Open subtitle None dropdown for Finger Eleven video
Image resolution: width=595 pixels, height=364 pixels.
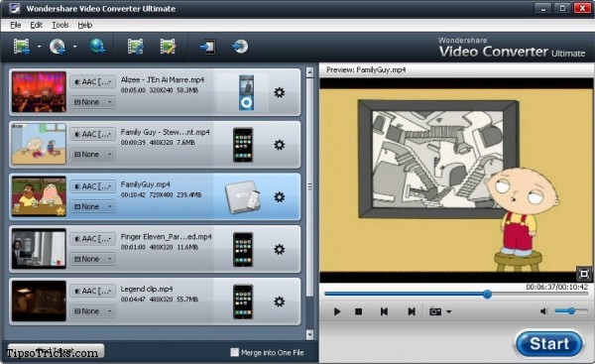(x=93, y=259)
